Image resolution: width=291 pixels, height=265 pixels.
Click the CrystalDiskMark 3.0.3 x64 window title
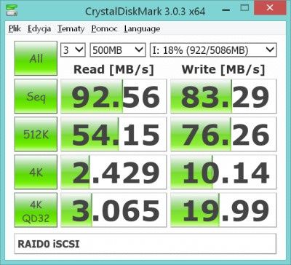coord(145,11)
